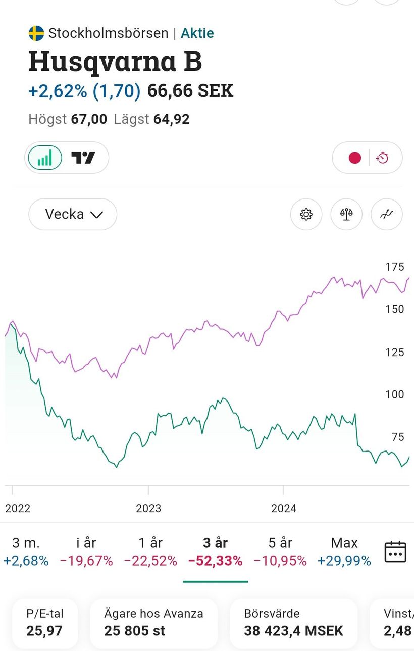Click the Swedish flag icon

coord(36,34)
